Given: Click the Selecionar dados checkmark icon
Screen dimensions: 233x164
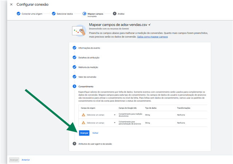Looking at the screenshot, I should pos(54,14).
